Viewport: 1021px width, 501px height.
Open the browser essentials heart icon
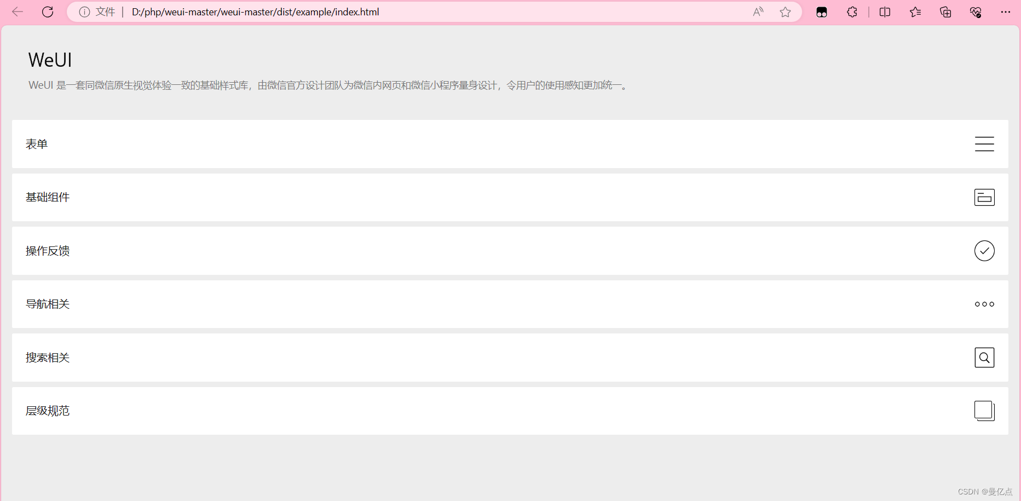976,12
